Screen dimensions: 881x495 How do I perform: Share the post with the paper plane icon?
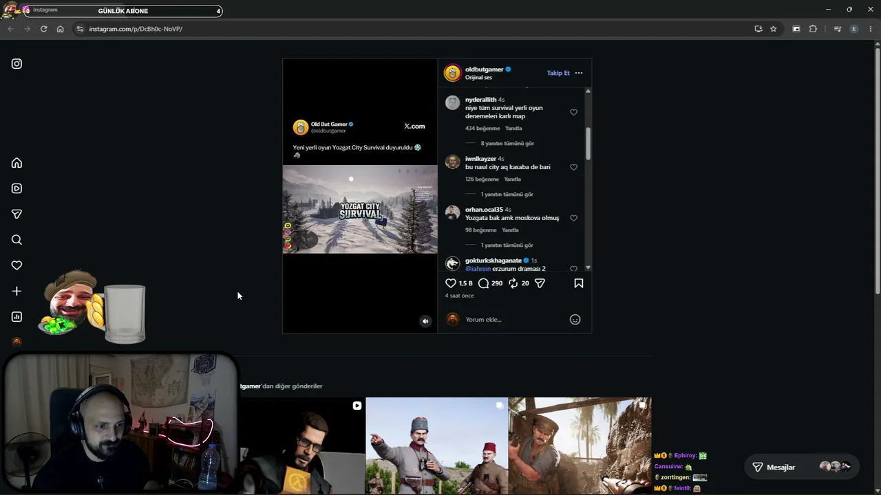click(x=540, y=283)
